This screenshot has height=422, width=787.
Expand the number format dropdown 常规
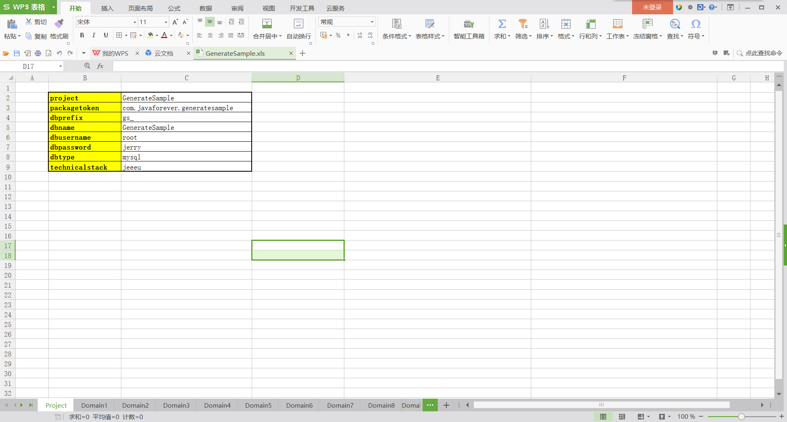[372, 22]
